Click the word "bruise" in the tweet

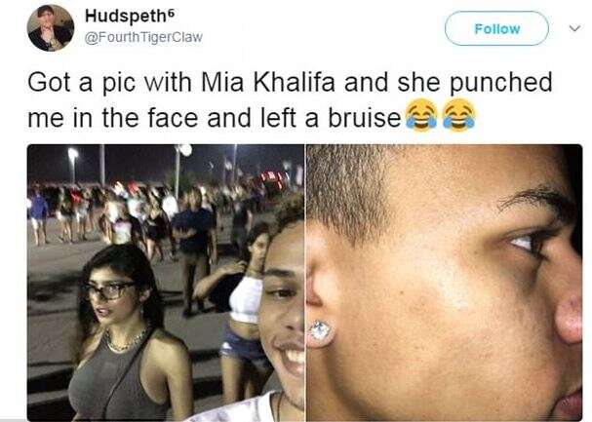[365, 118]
